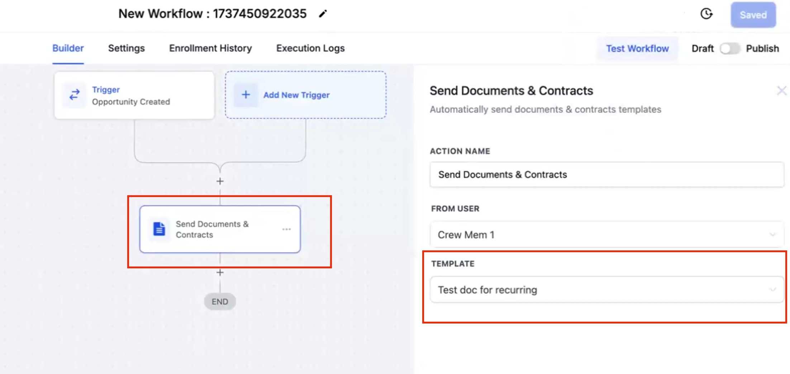790x374 pixels.
Task: Switch to the Settings tab
Action: (126, 48)
